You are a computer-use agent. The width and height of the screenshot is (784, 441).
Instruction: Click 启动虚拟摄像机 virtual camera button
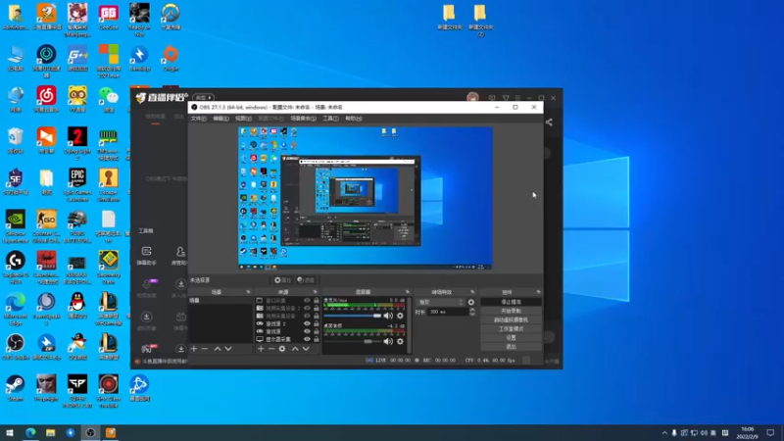point(511,320)
